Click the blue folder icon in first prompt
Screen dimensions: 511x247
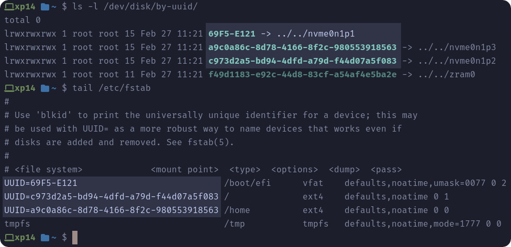[45, 7]
